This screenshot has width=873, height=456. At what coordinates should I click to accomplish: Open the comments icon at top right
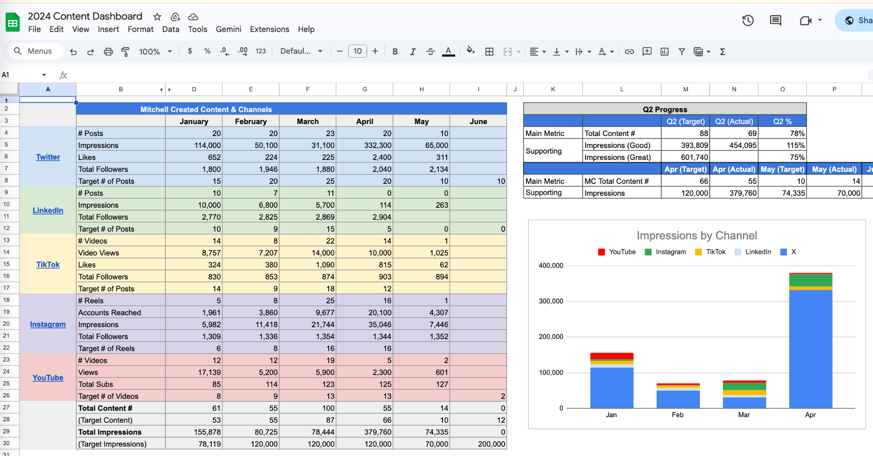click(775, 20)
